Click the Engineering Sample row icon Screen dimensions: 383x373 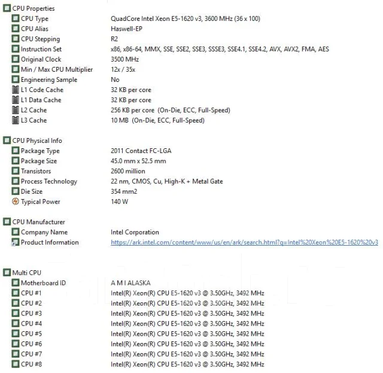coord(16,80)
